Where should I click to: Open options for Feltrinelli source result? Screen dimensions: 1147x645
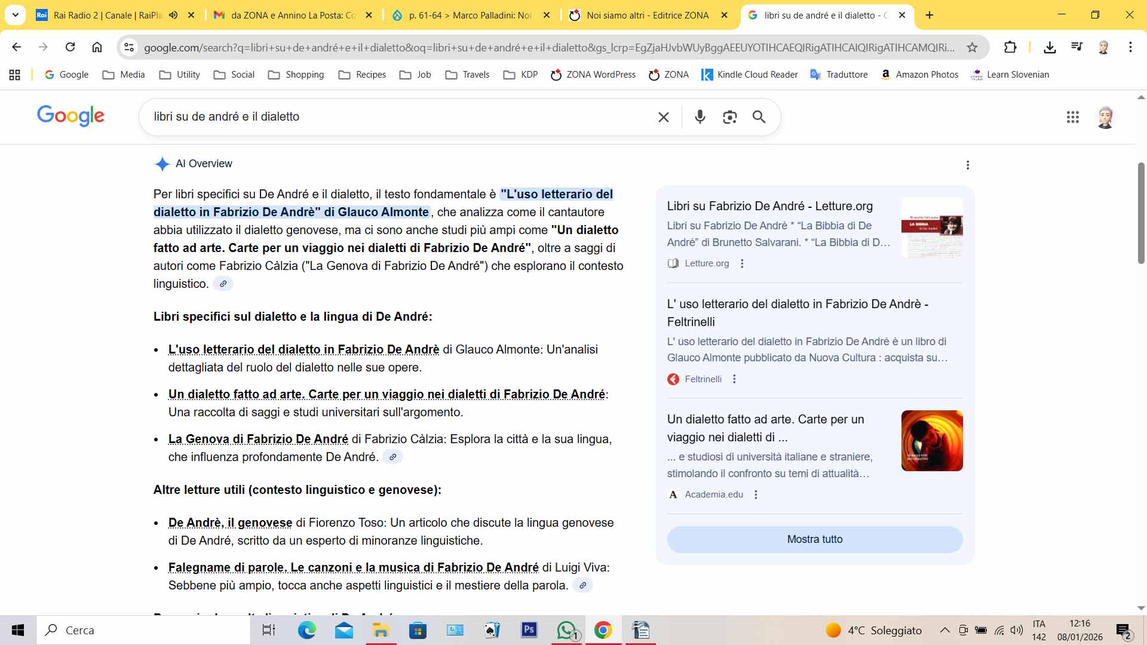(x=734, y=379)
